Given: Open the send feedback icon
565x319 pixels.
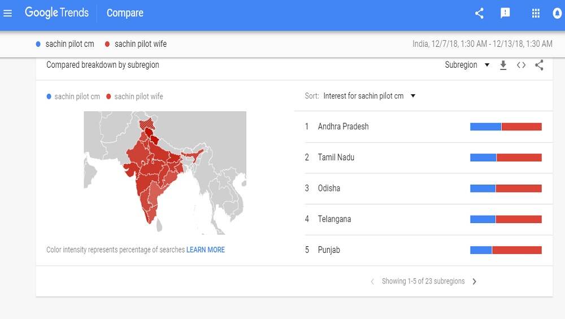Looking at the screenshot, I should pyautogui.click(x=505, y=13).
